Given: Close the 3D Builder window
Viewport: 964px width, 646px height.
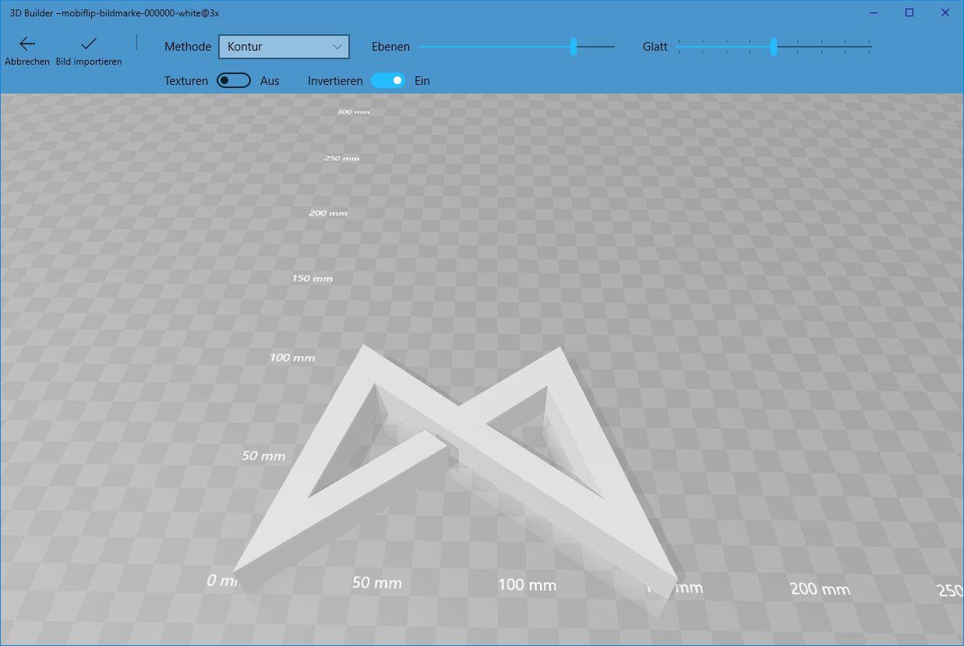Looking at the screenshot, I should point(945,12).
